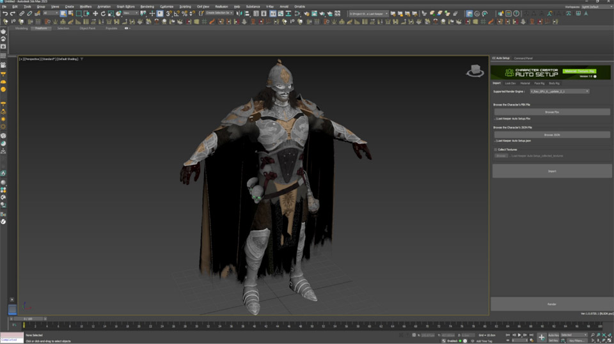Toggle Set Key mode

553,340
